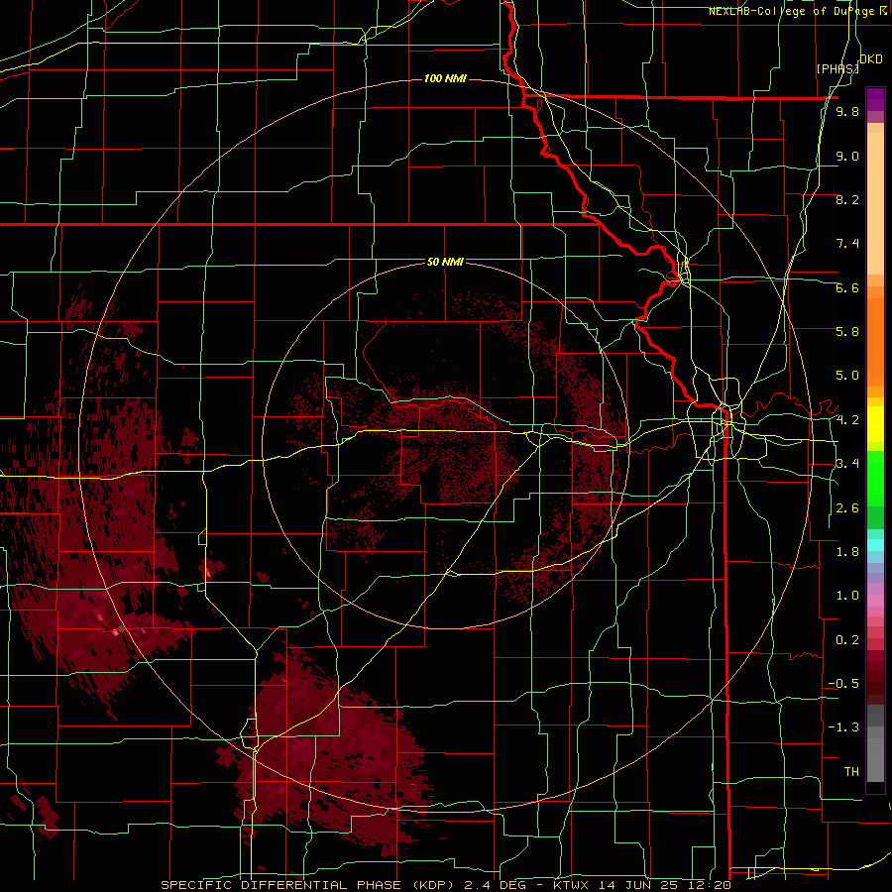Image resolution: width=892 pixels, height=892 pixels.
Task: Click the 0.2 legend value
Action: pyautogui.click(x=847, y=640)
